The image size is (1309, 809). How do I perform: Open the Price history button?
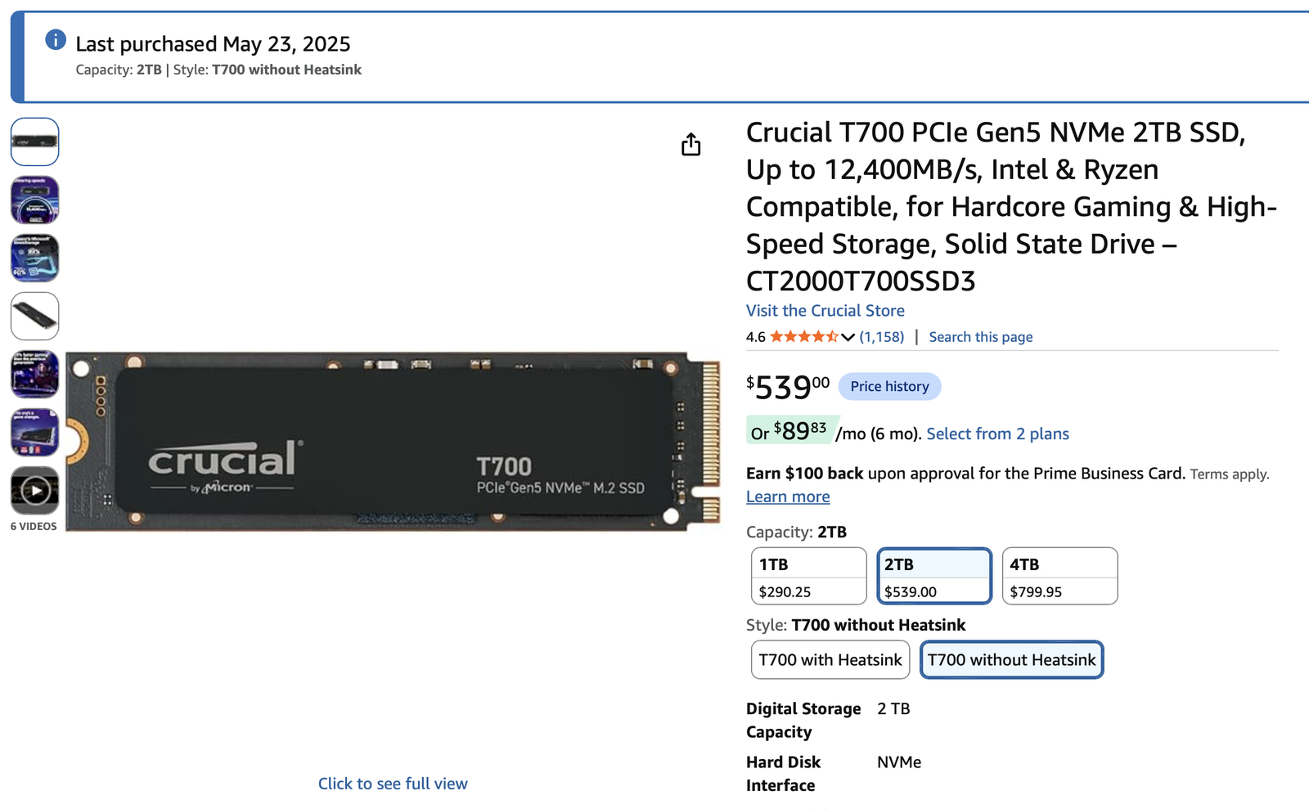[890, 386]
